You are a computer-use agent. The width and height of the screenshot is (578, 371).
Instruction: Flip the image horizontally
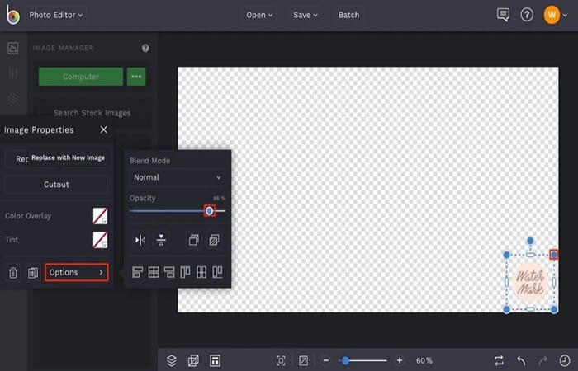tap(140, 241)
